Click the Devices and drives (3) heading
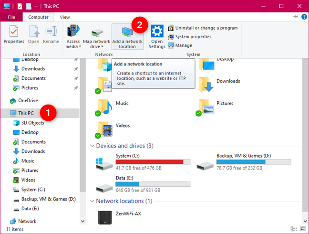This screenshot has height=234, width=309. (125, 146)
